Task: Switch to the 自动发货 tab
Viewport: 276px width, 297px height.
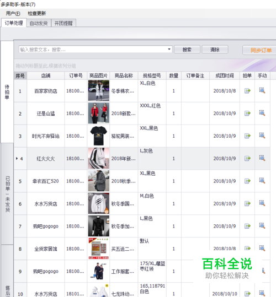Action: [x=39, y=23]
